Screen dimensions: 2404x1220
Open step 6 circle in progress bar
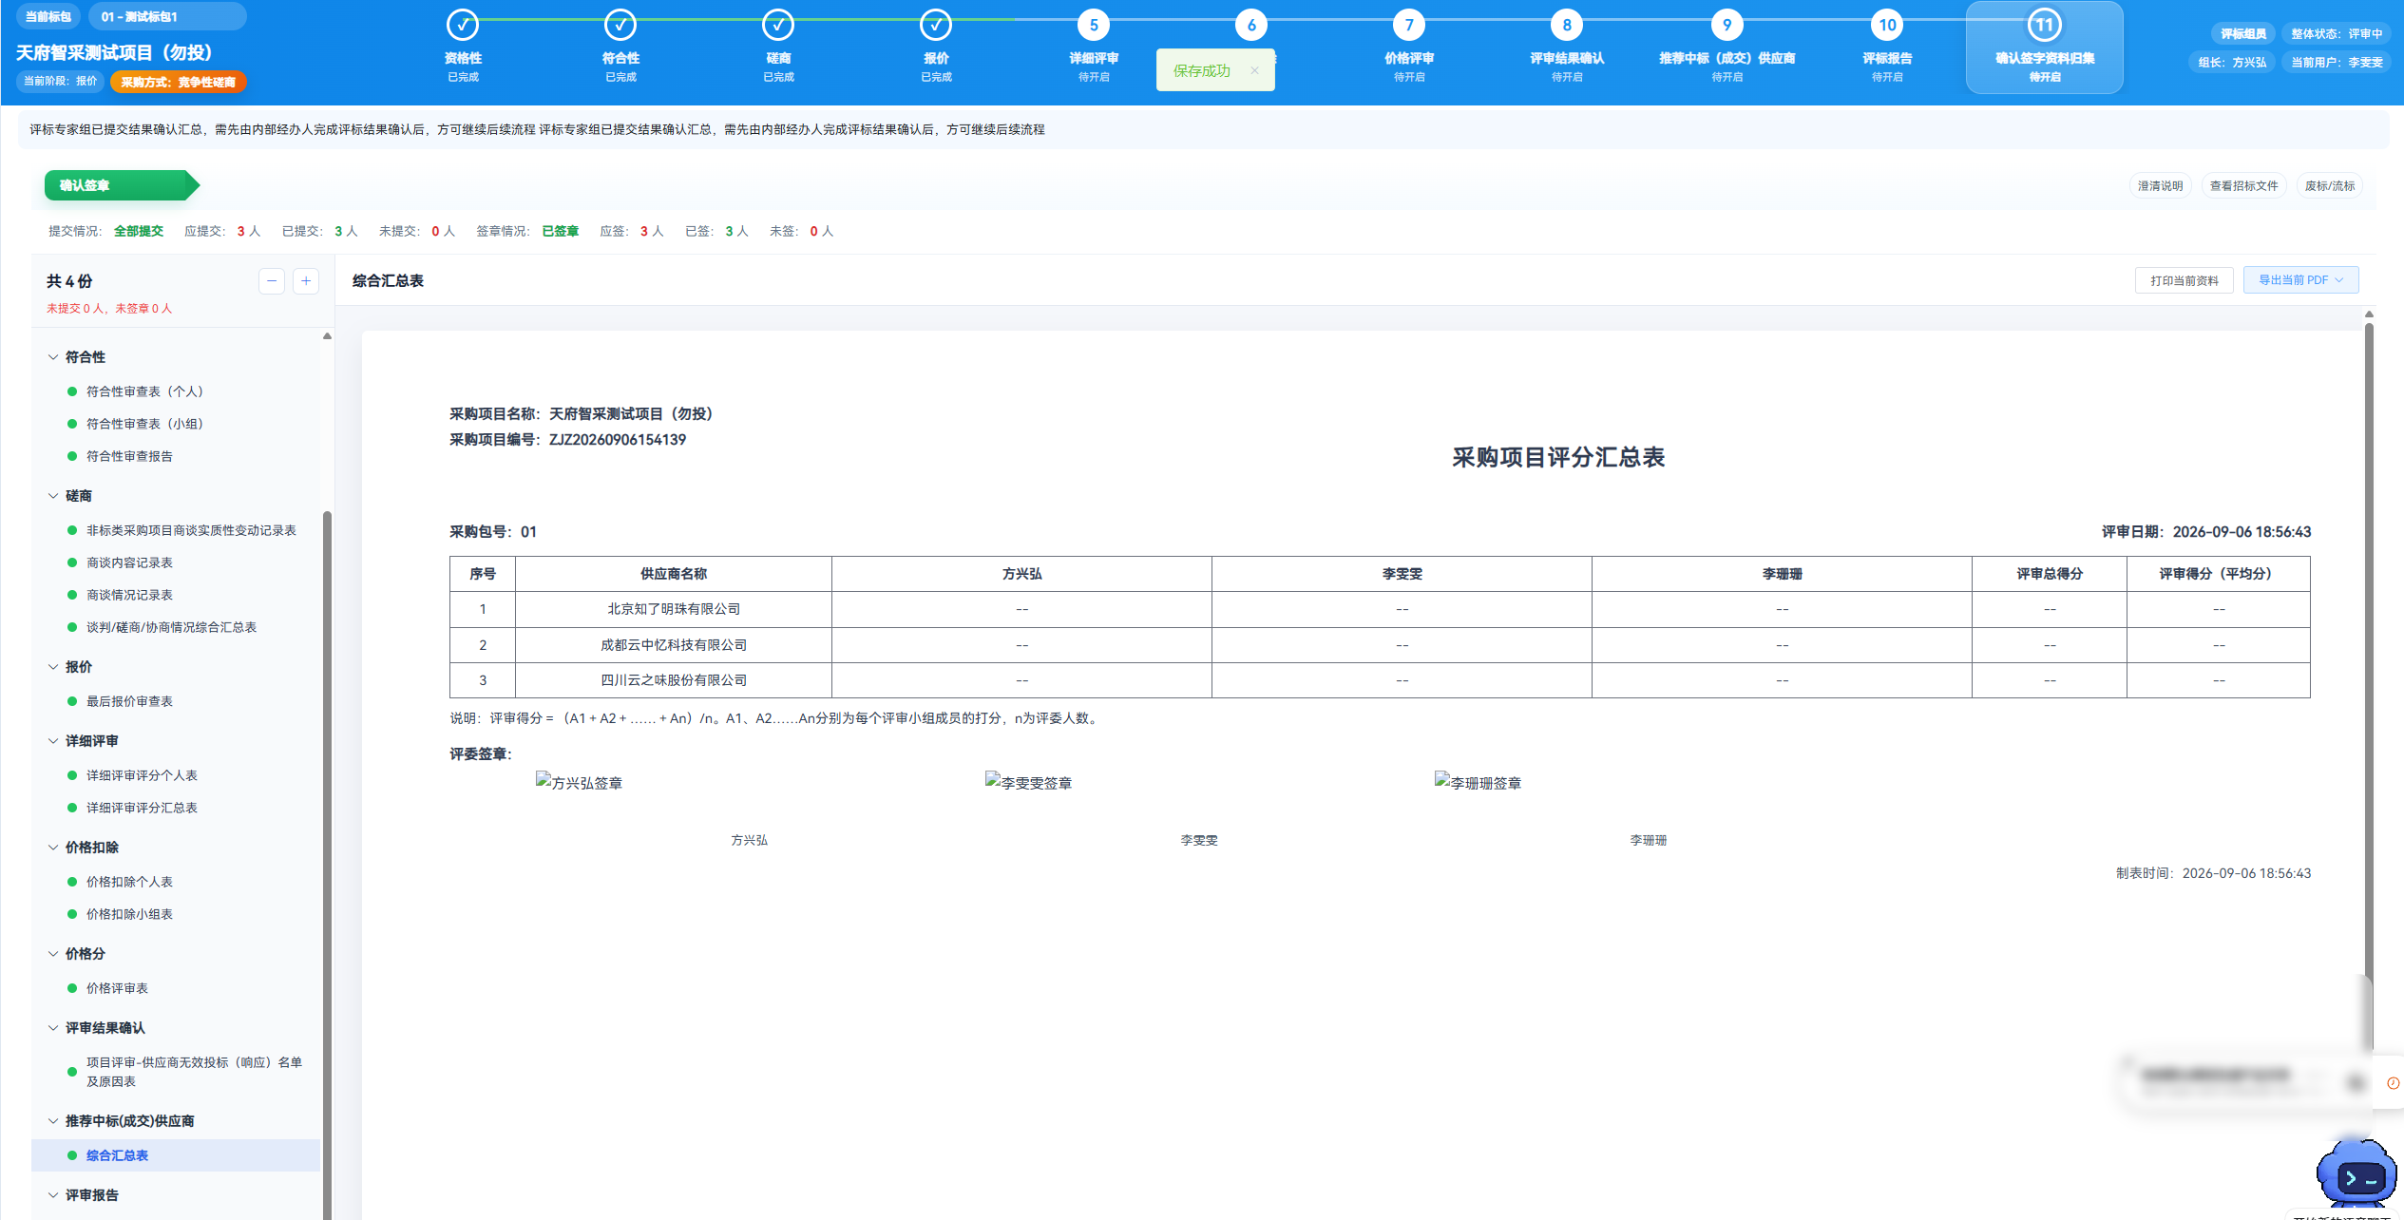coord(1251,25)
